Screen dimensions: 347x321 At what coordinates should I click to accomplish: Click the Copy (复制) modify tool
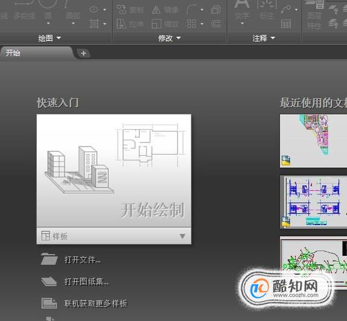130,10
